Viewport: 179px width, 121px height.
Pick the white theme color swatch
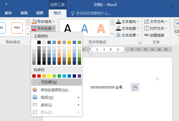click(34, 42)
